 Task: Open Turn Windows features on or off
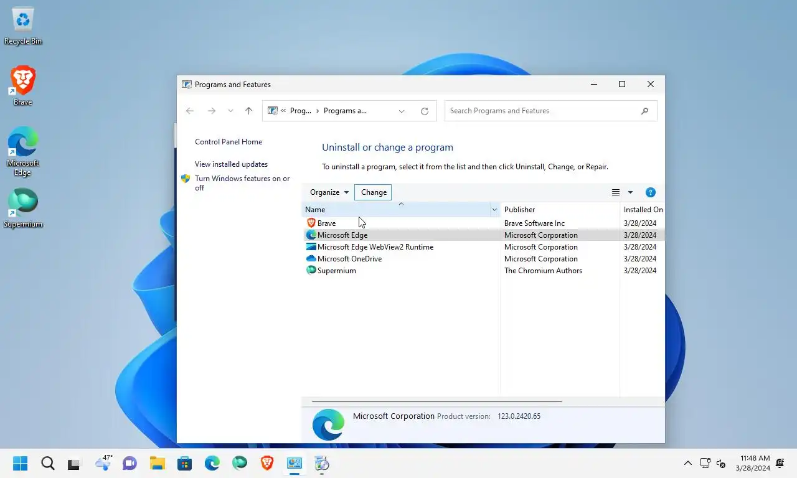coord(242,183)
